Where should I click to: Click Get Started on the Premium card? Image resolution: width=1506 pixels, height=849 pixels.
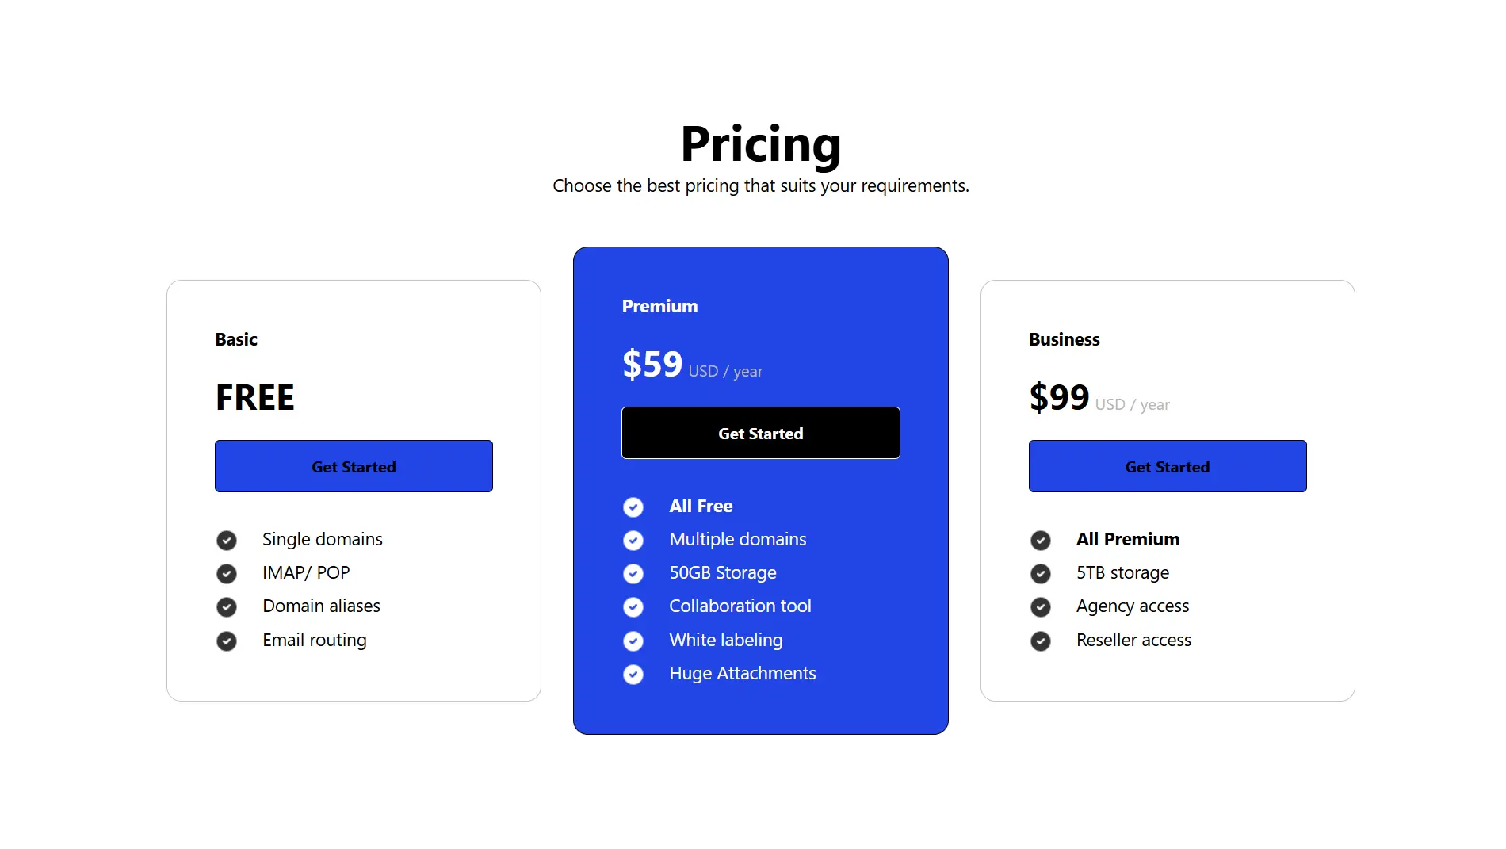(760, 433)
